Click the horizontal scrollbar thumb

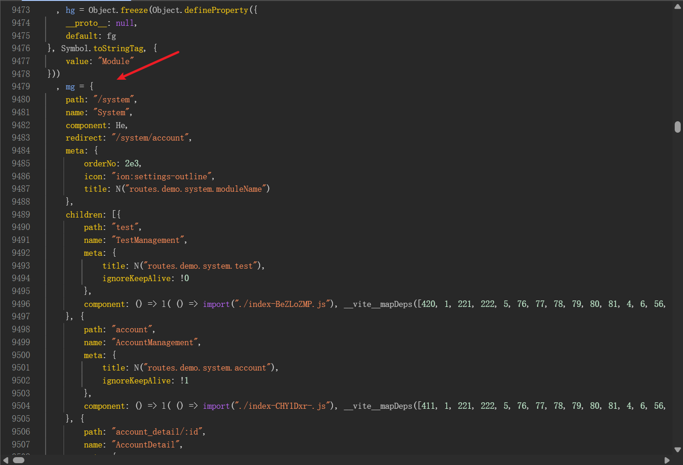(18, 460)
